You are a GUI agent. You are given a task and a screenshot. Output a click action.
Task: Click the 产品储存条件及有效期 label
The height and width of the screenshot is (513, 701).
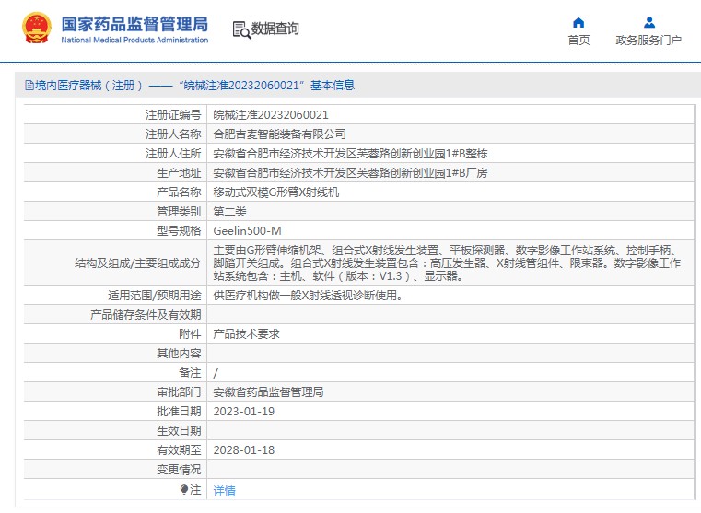click(x=146, y=315)
